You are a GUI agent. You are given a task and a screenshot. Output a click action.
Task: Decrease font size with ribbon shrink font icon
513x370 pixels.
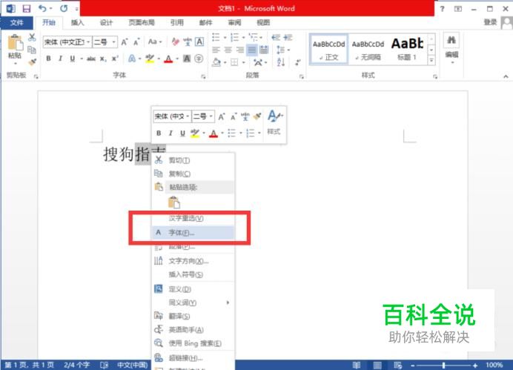(x=136, y=42)
